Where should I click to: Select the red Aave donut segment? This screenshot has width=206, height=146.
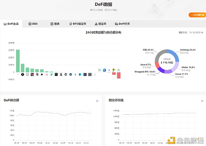(x=157, y=65)
